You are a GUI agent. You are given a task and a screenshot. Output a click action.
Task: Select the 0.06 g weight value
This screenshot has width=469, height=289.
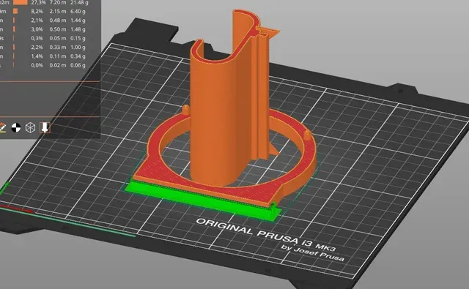[78, 65]
